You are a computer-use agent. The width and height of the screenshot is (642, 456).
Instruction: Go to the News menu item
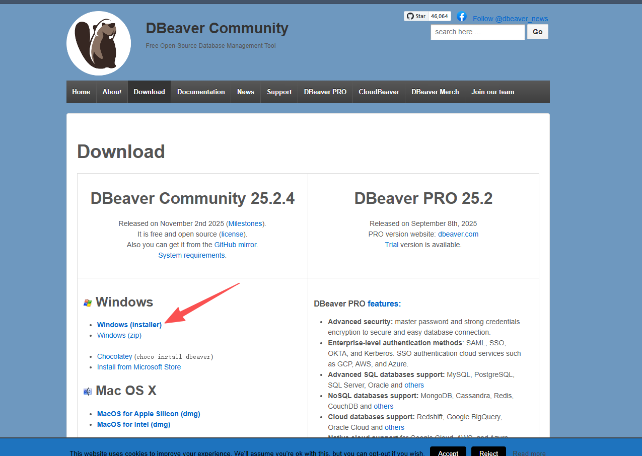[246, 92]
